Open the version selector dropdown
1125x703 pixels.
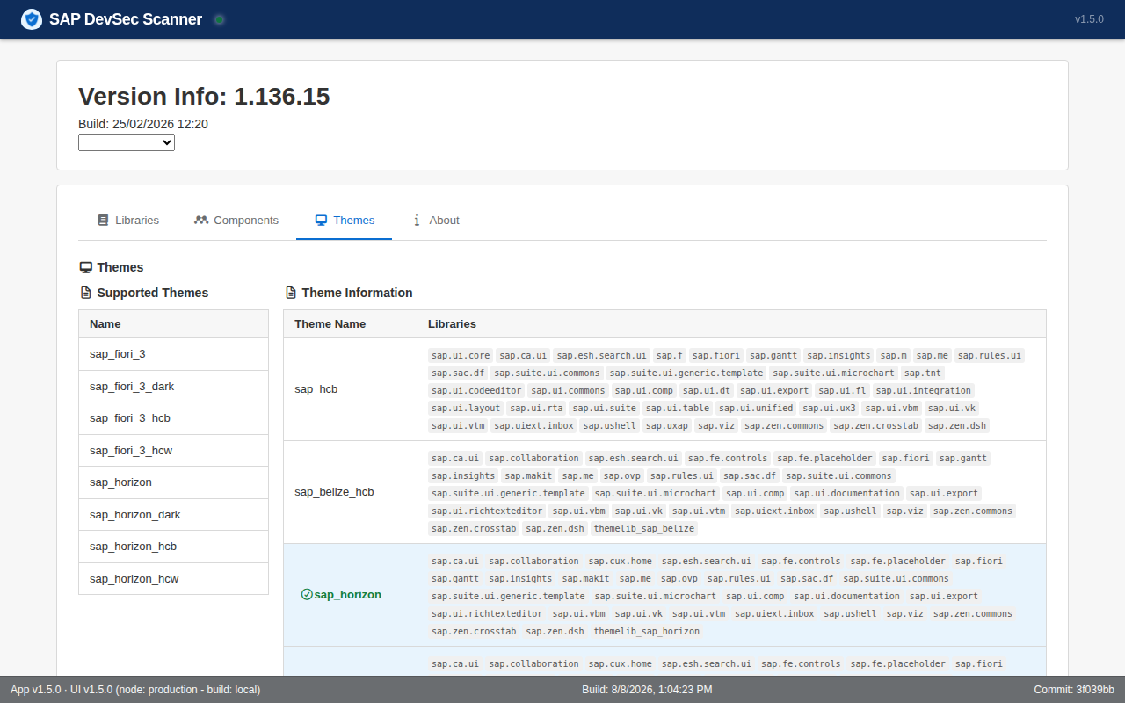pyautogui.click(x=127, y=142)
